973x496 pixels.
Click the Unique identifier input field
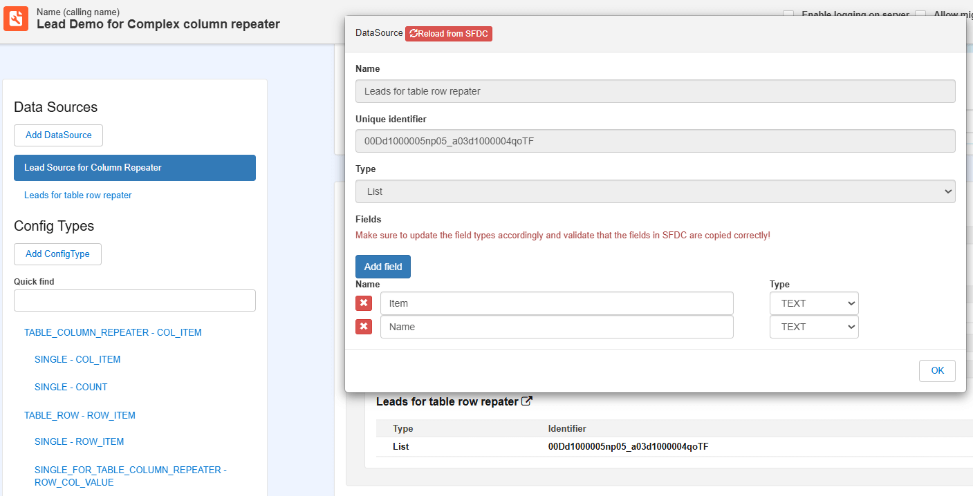(656, 141)
